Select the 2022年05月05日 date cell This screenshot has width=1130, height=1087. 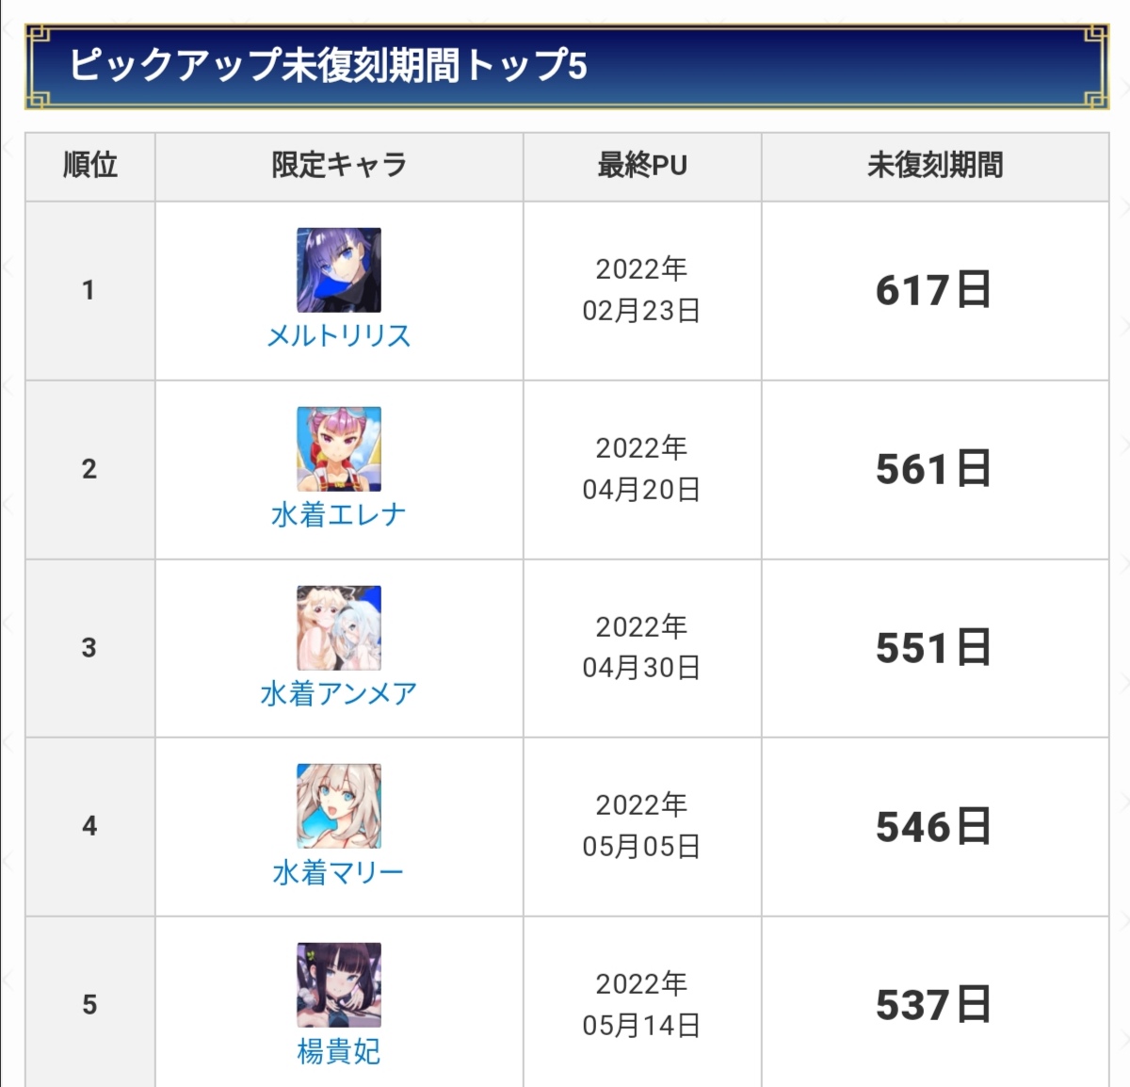tap(641, 826)
